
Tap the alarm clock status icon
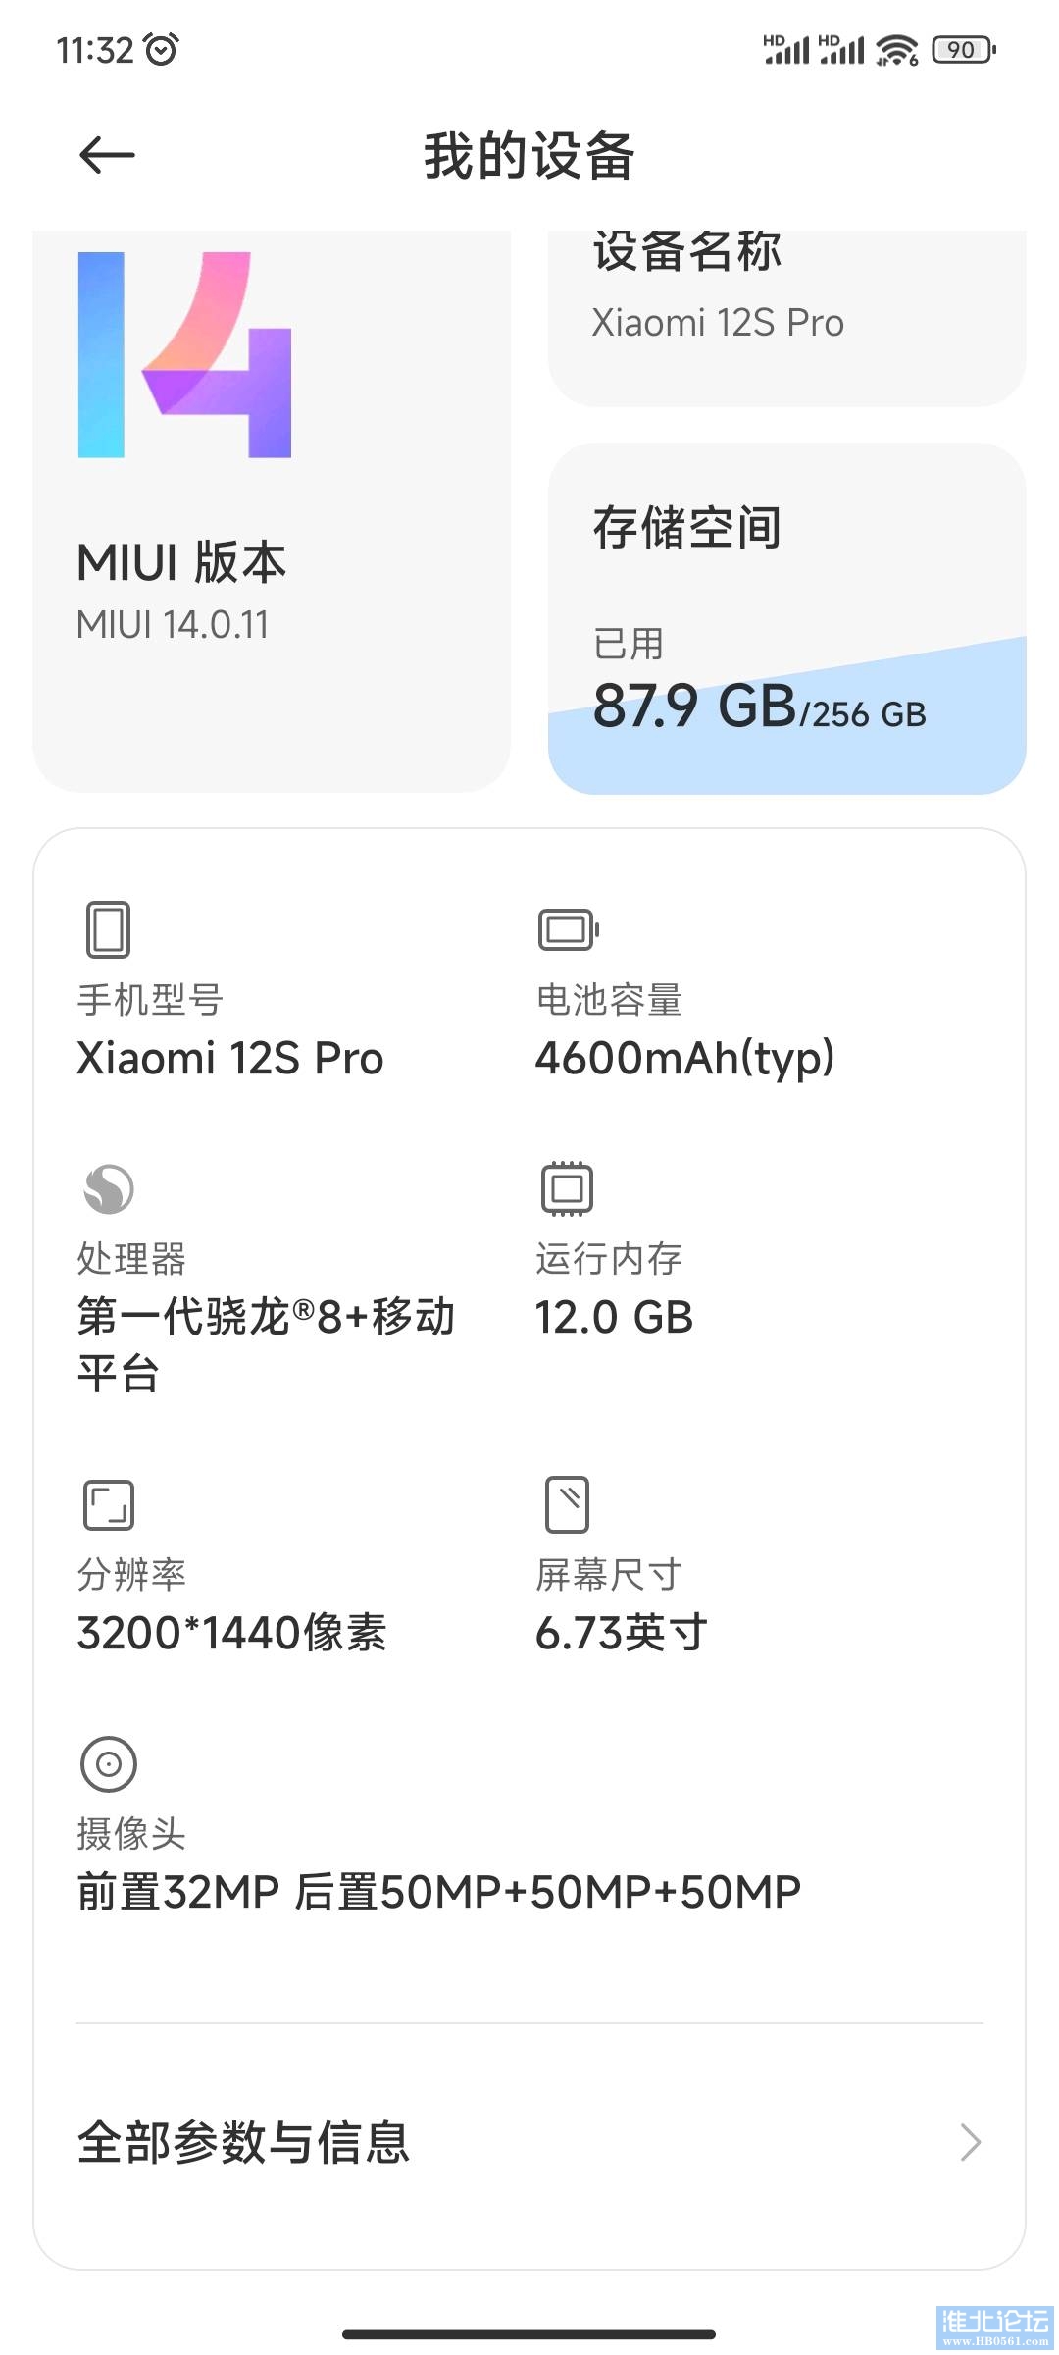161,49
